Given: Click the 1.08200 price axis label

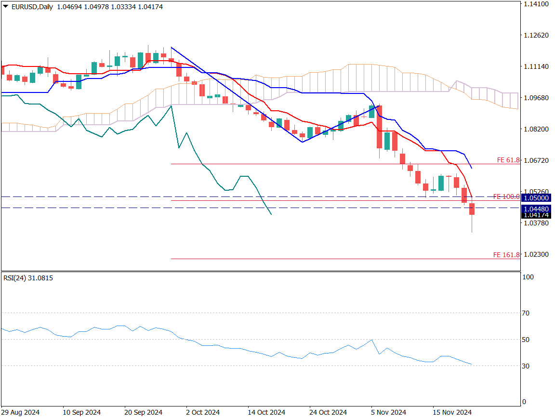Looking at the screenshot, I should (536, 129).
